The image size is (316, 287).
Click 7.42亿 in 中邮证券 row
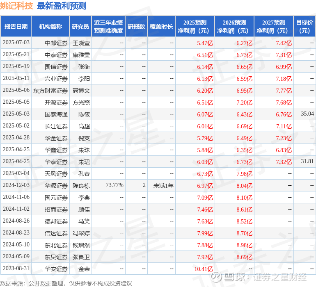point(284,43)
